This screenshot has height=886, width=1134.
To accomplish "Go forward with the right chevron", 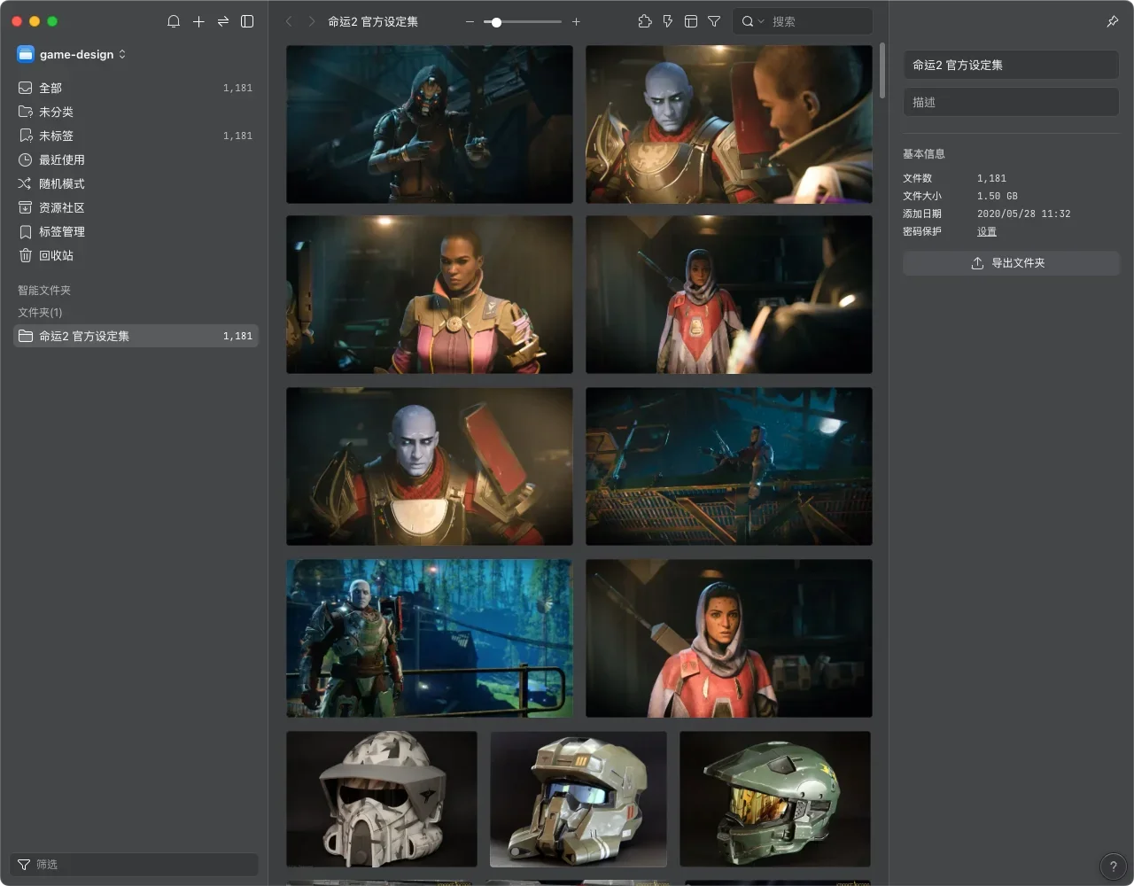I will click(311, 21).
